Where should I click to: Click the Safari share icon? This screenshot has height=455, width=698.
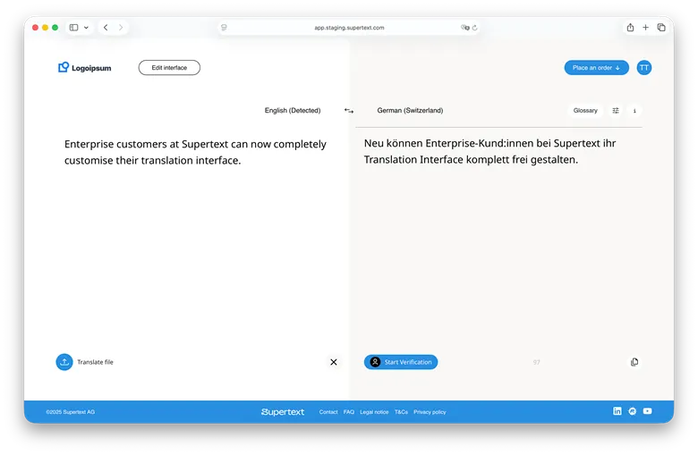(630, 28)
